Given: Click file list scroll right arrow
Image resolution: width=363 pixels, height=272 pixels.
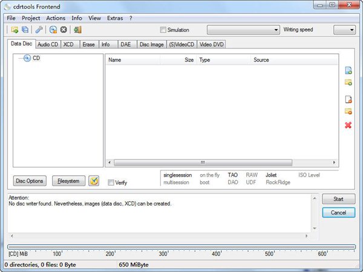Looking at the screenshot, I should [334, 163].
